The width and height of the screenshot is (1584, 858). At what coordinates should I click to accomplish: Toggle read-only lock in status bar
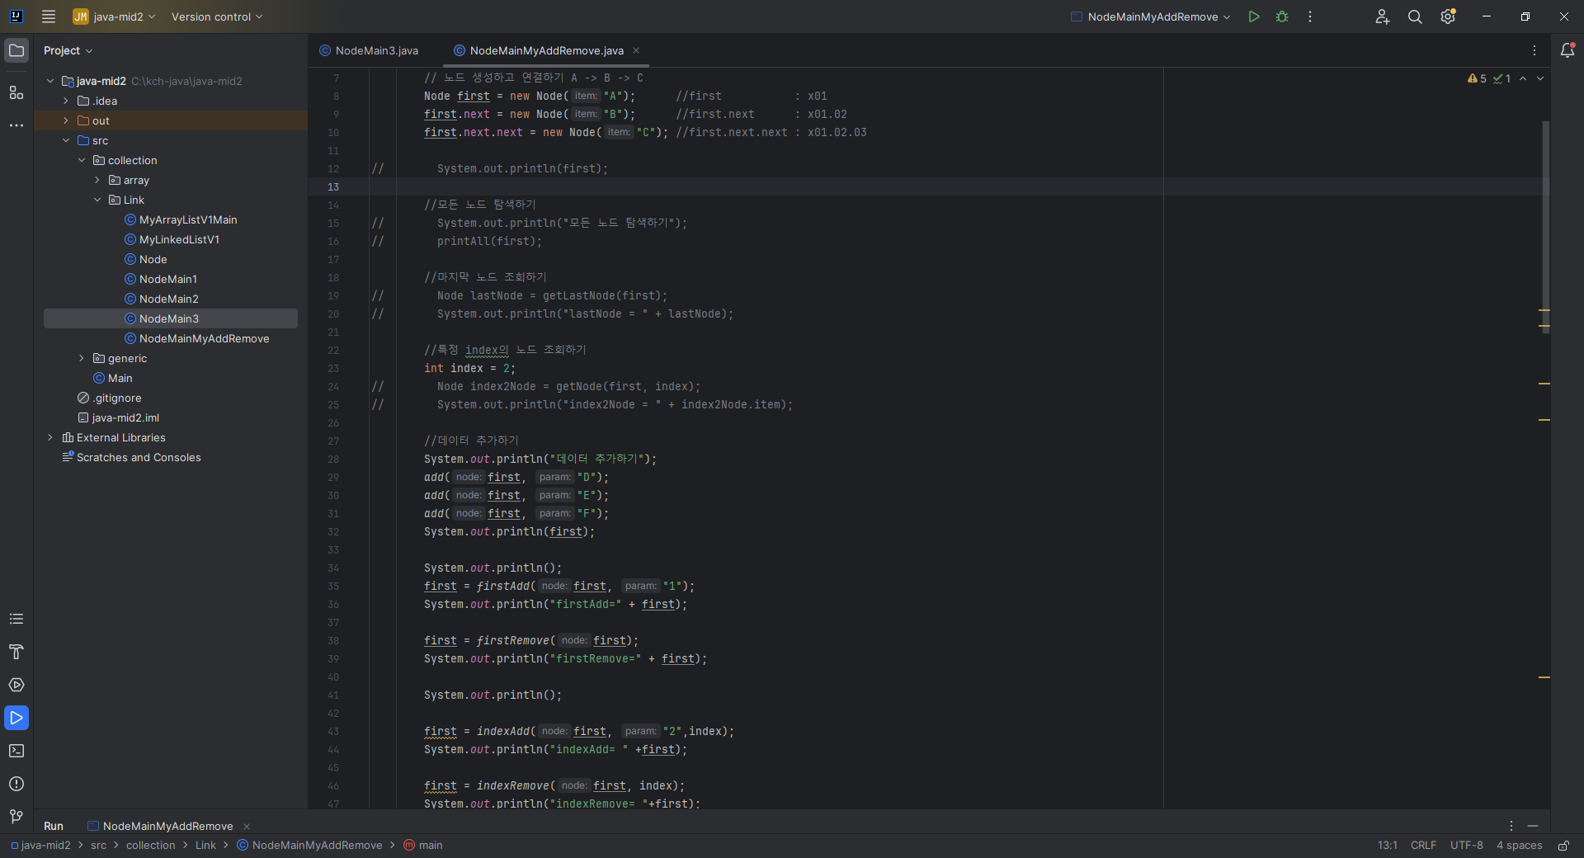click(1563, 846)
